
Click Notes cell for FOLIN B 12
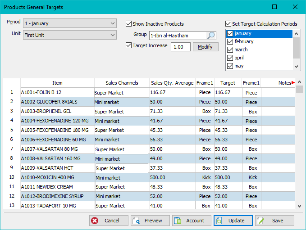[x=279, y=92]
